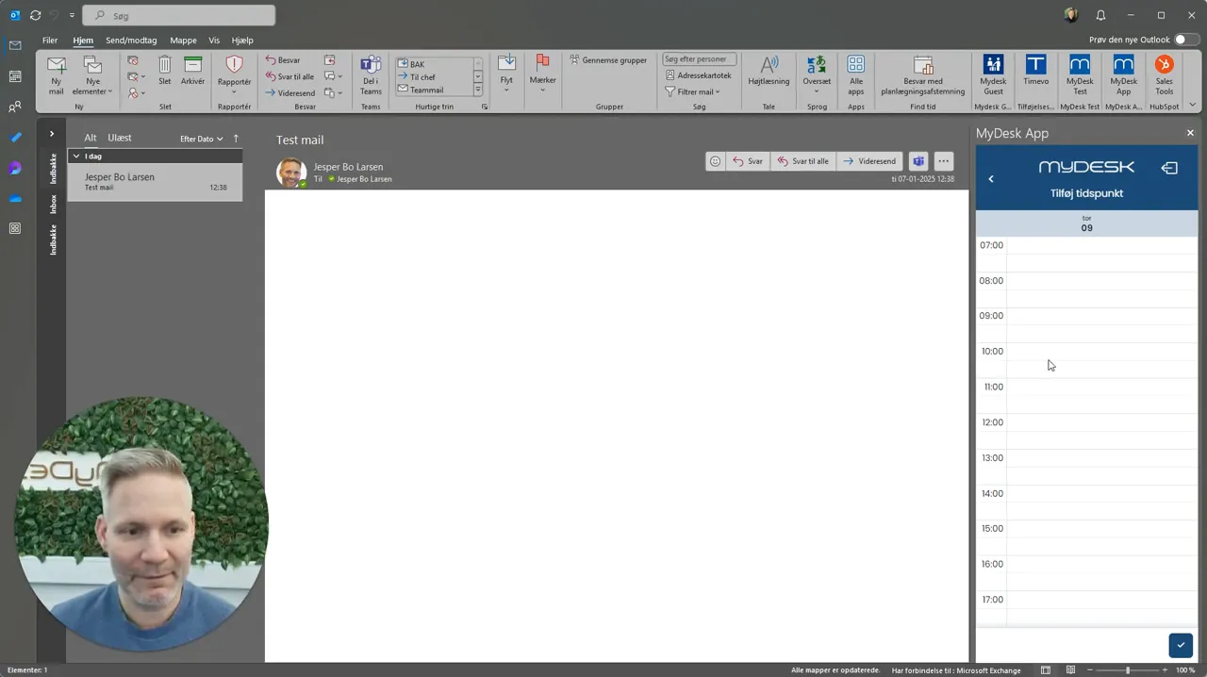Viewport: 1207px width, 677px height.
Task: Adjust the zoom slider in status bar
Action: [x=1128, y=670]
